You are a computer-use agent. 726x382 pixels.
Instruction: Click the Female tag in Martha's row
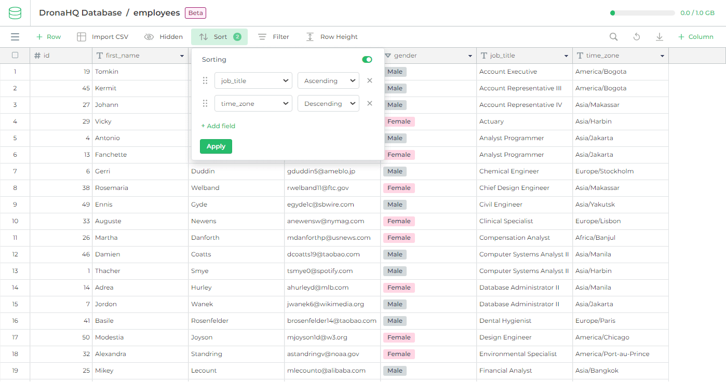click(x=399, y=238)
